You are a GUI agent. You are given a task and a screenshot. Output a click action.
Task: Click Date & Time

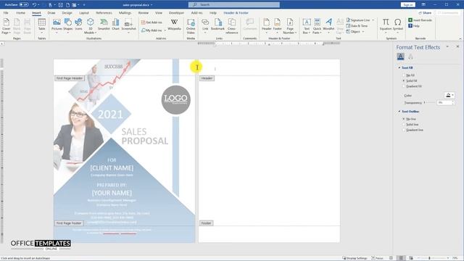click(357, 26)
